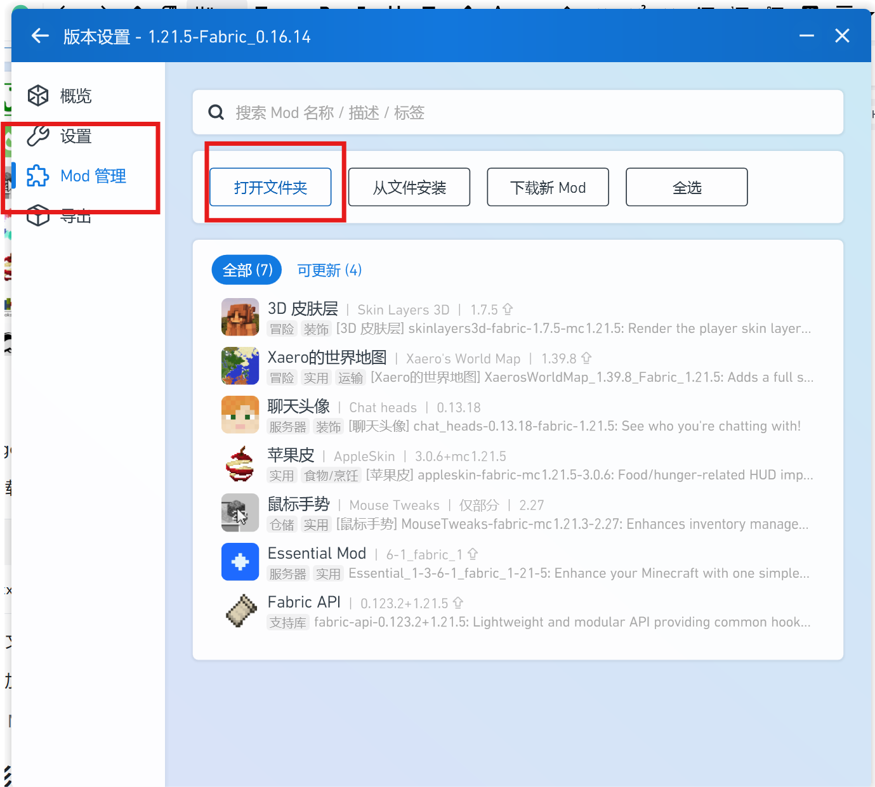Click 服务器 tag on 聊天头像 row
Screen dimensions: 875x787
(x=288, y=427)
